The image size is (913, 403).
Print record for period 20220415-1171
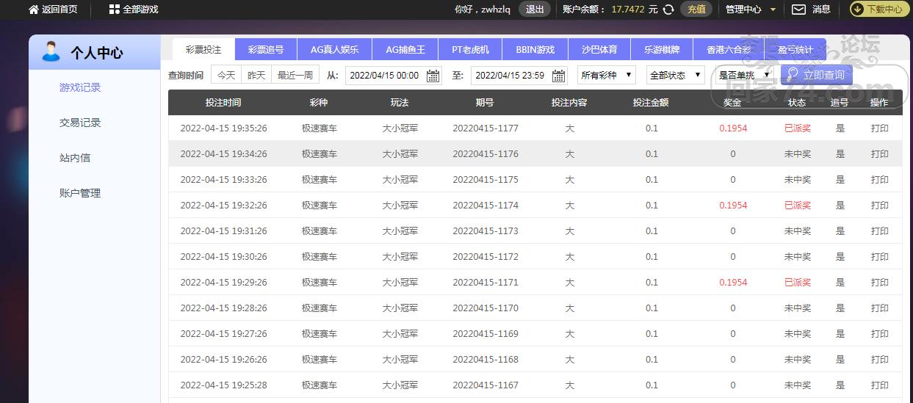click(x=880, y=283)
